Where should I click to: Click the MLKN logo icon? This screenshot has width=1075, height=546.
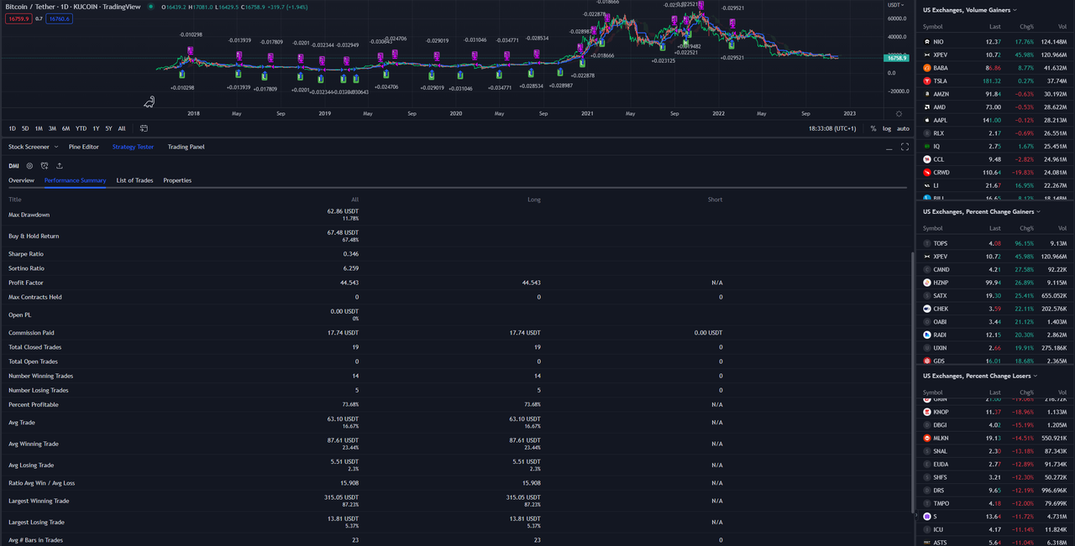(927, 438)
